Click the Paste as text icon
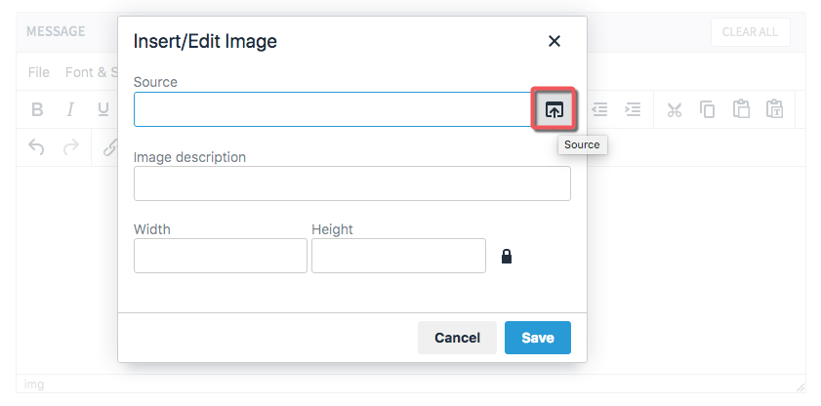The height and width of the screenshot is (406, 821). [774, 109]
